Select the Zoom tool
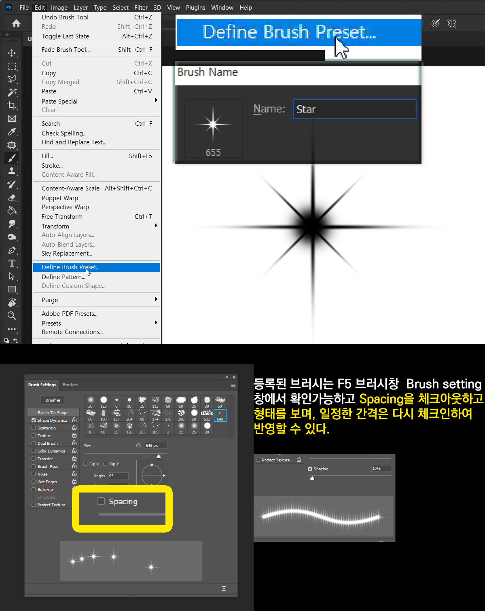 click(12, 315)
